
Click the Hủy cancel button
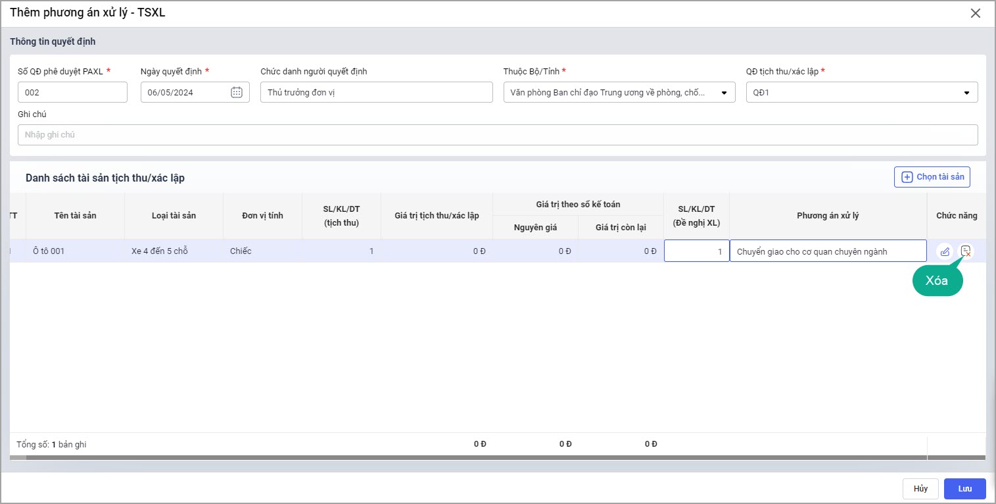coord(920,489)
